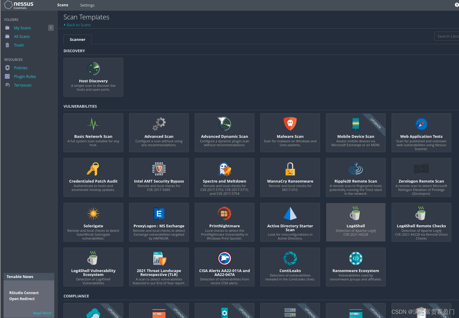The height and width of the screenshot is (318, 459).
Task: Open the All Scans folder
Action: pyautogui.click(x=22, y=36)
